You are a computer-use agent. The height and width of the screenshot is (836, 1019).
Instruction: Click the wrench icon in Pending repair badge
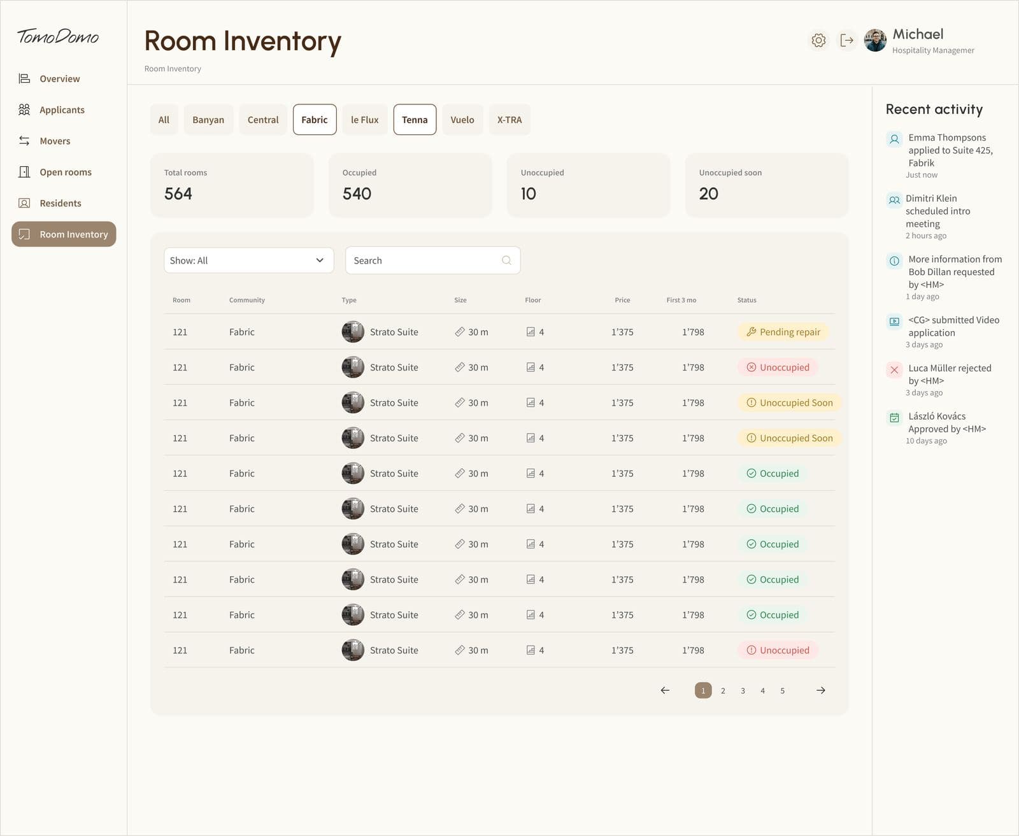click(x=751, y=332)
